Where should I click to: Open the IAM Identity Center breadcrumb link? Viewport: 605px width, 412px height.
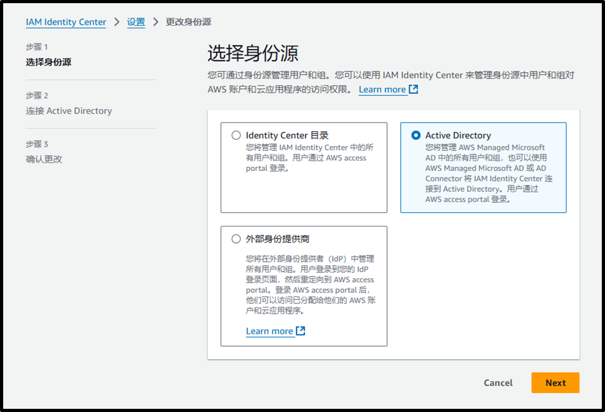click(x=66, y=22)
